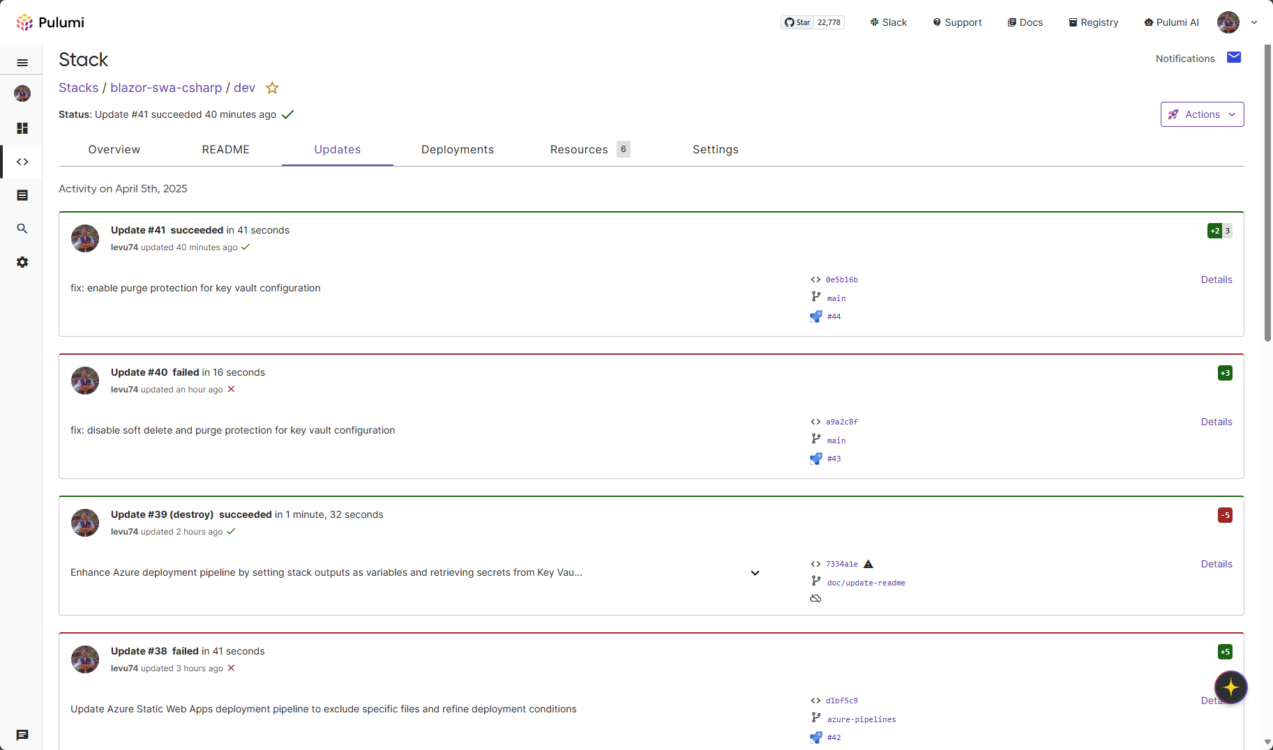
Task: Open the settings gear in sidebar
Action: [22, 262]
